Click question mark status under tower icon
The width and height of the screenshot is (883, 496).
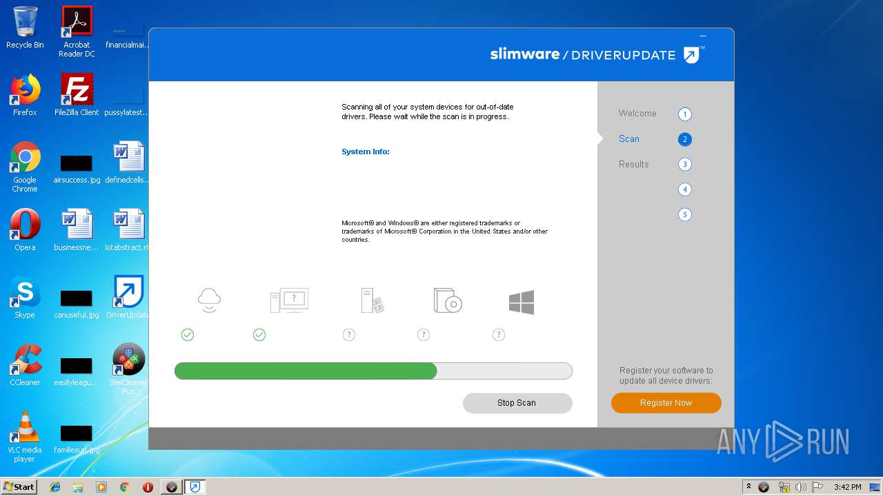[349, 335]
